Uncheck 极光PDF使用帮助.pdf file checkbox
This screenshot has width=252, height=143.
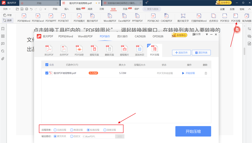[x=47, y=73]
